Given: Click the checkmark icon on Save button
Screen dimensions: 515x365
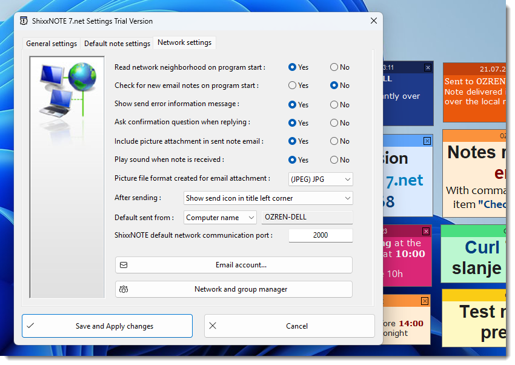Looking at the screenshot, I should tap(30, 326).
